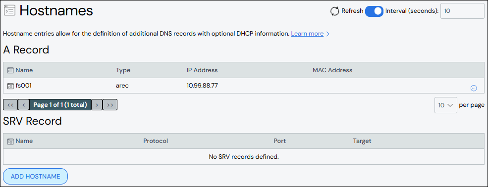Click the 10.99.88.77 IP address cell
488x187 pixels.
pyautogui.click(x=202, y=86)
